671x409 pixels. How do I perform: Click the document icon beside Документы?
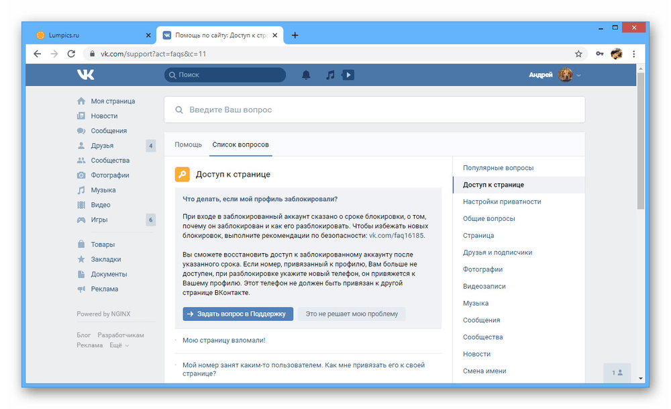click(x=81, y=274)
